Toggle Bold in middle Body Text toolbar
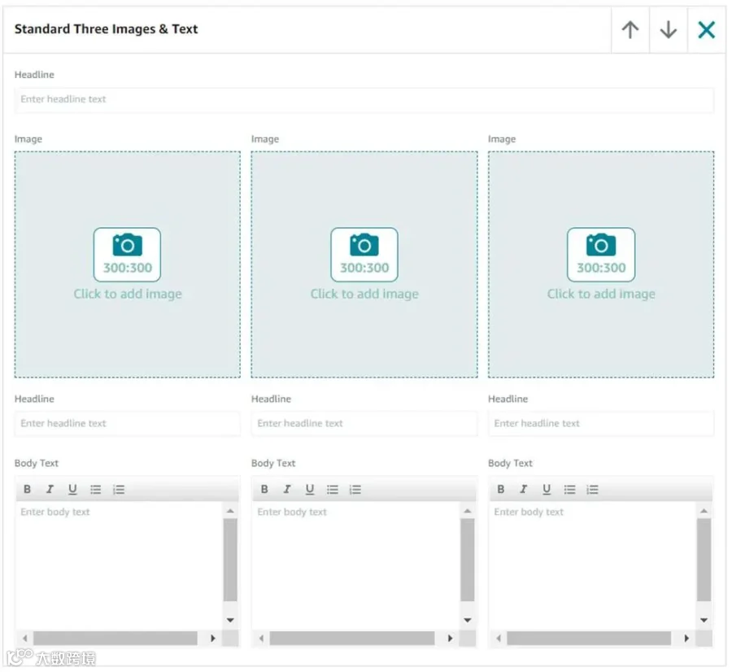This screenshot has width=732, height=672. pos(264,490)
